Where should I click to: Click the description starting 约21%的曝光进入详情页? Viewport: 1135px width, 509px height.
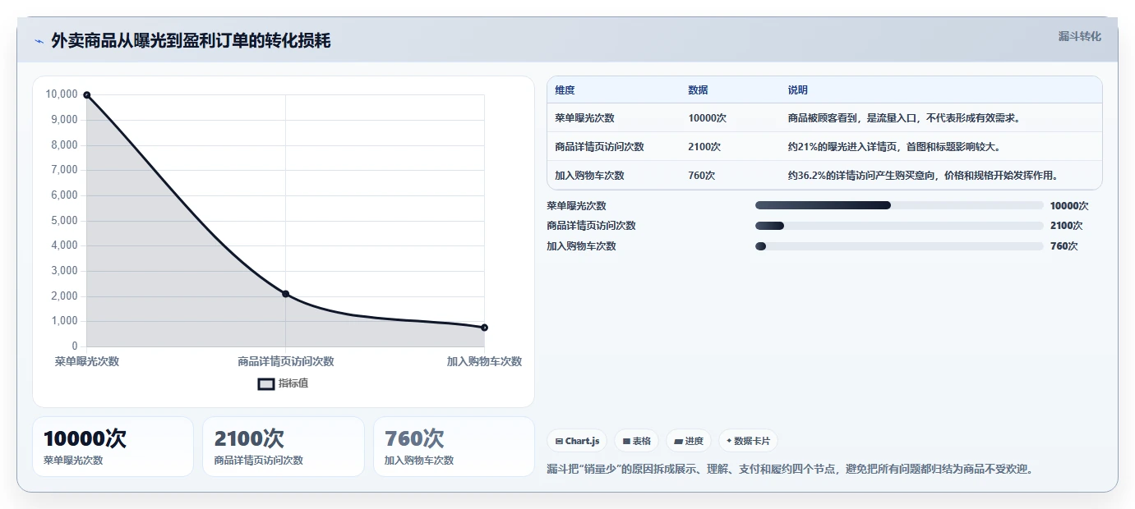tap(894, 147)
